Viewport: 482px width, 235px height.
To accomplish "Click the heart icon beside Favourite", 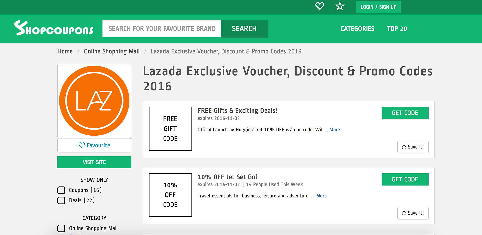I will [82, 145].
